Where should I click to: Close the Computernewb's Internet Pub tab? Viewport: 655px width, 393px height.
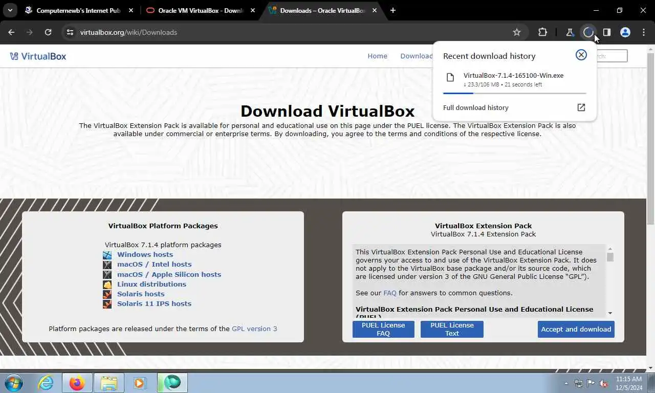click(131, 10)
